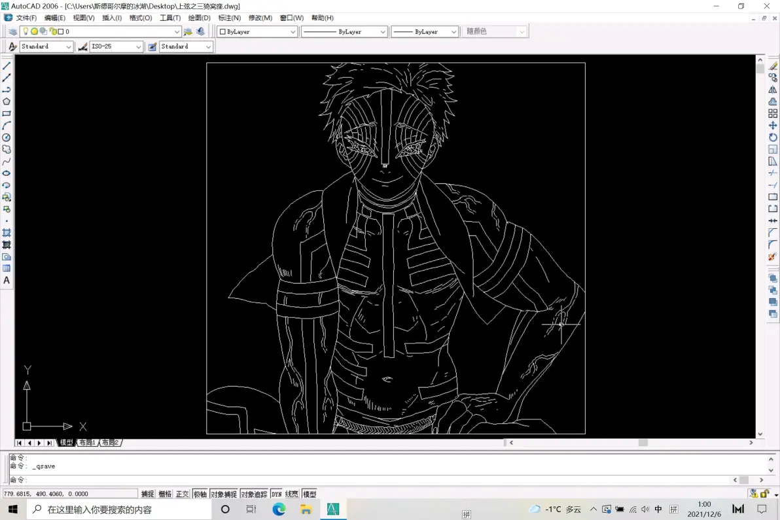
Task: Switch to the 布局2 layout tab
Action: coord(110,442)
